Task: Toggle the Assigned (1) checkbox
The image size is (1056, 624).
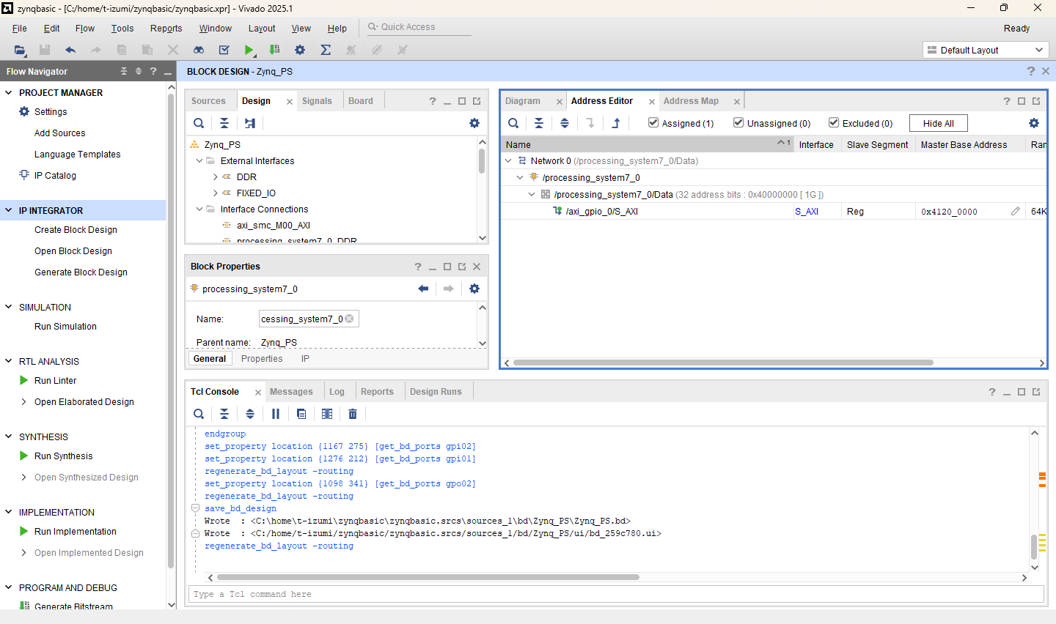Action: (x=653, y=123)
